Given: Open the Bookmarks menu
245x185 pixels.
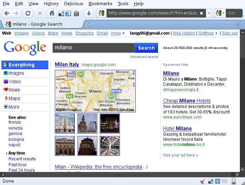Looking at the screenshot, I should point(100,3).
